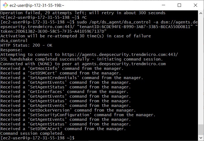The image size is (204, 141).
Task: Close the ec2-user SSH terminal window
Action: click(x=195, y=5)
